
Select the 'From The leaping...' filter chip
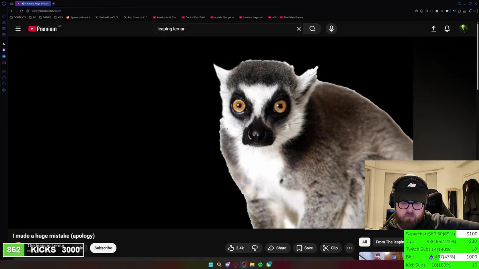389,242
